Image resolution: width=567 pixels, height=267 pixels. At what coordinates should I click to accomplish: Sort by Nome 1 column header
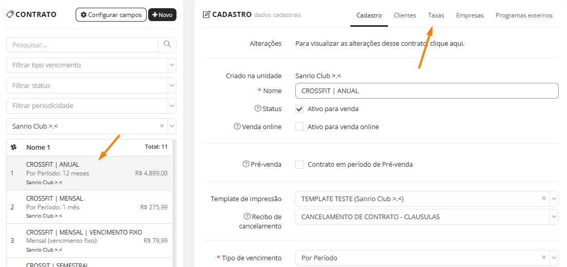pyautogui.click(x=38, y=147)
